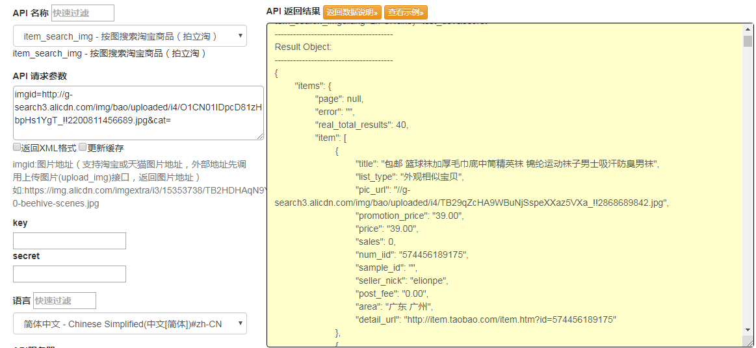756x348 pixels.
Task: Click the API 返回结果 heading
Action: [293, 12]
